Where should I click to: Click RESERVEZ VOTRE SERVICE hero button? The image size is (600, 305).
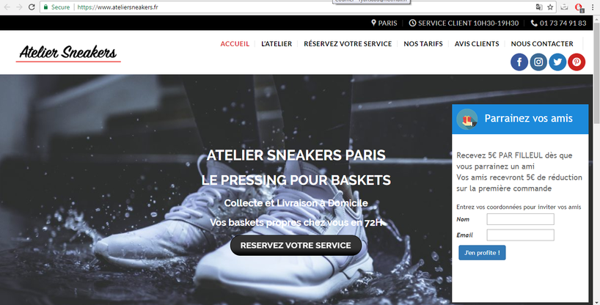(296, 246)
